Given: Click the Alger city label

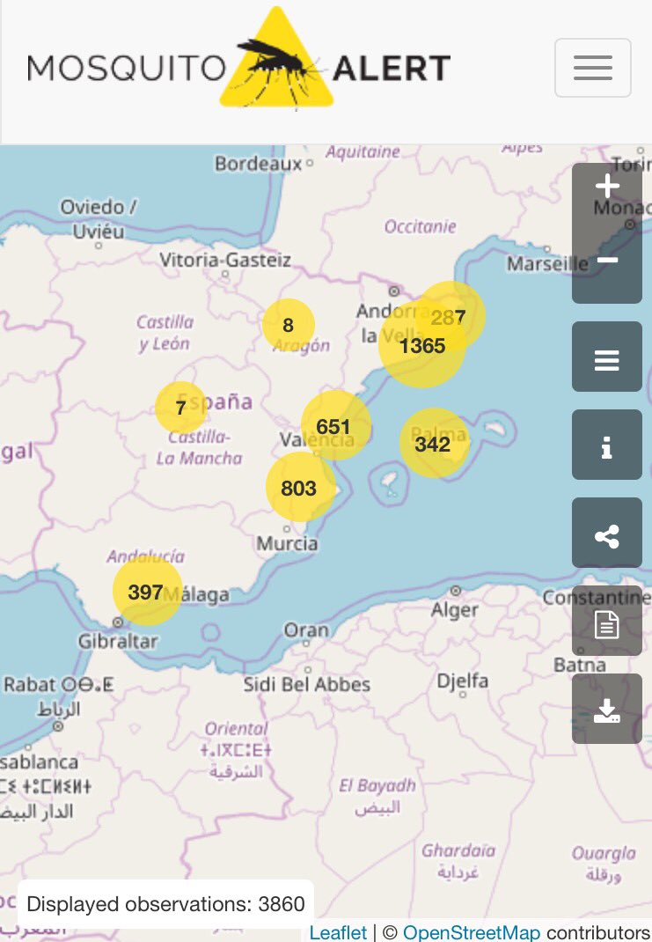Looking at the screenshot, I should pos(455,610).
